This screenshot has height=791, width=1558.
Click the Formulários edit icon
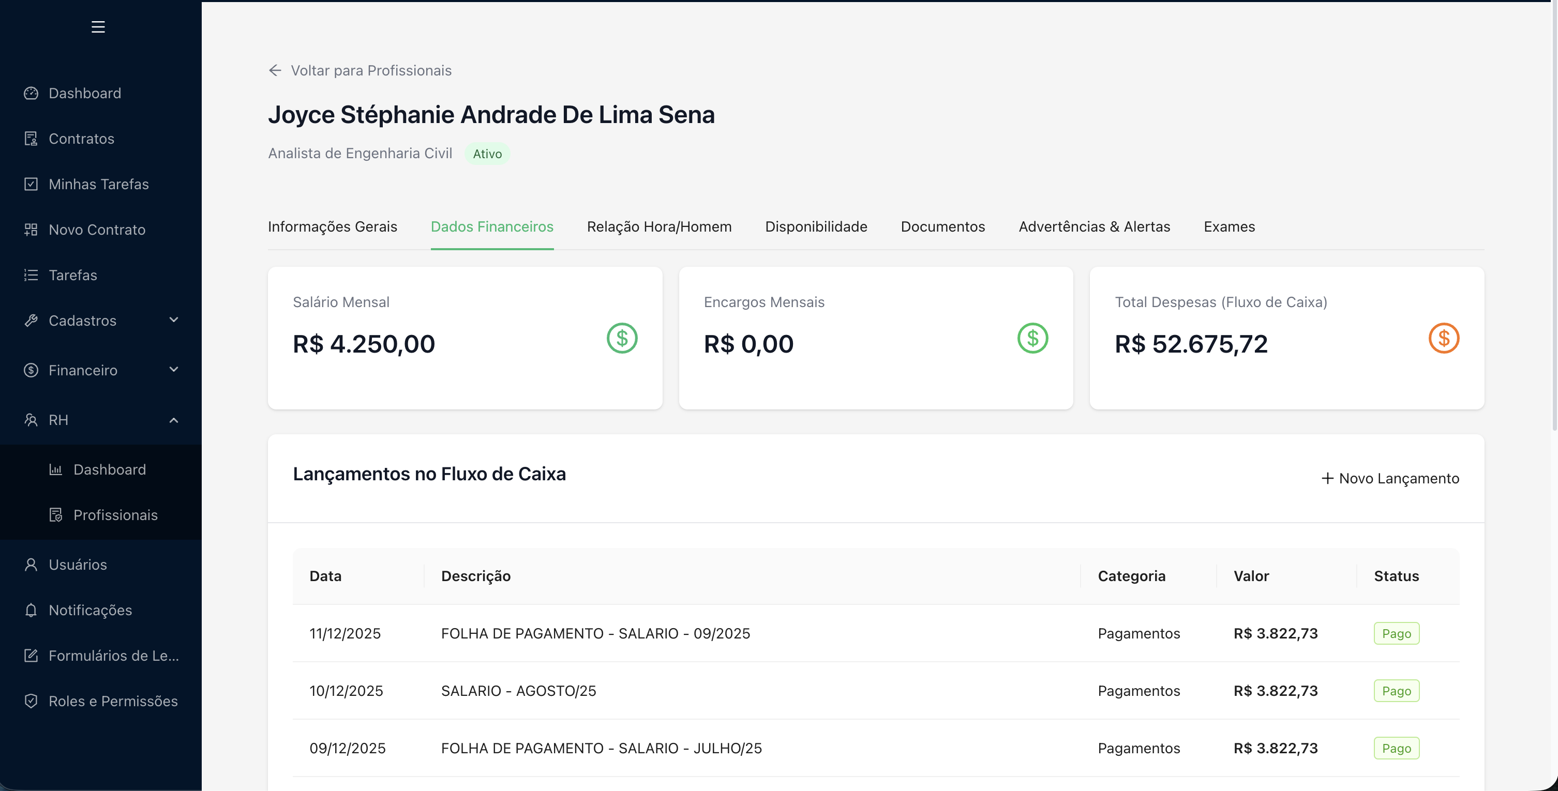(31, 656)
